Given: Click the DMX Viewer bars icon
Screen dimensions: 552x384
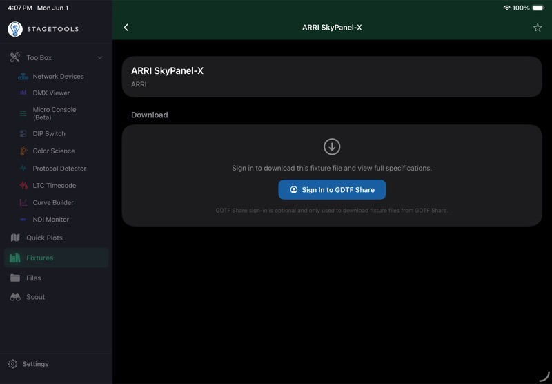Looking at the screenshot, I should (x=23, y=93).
